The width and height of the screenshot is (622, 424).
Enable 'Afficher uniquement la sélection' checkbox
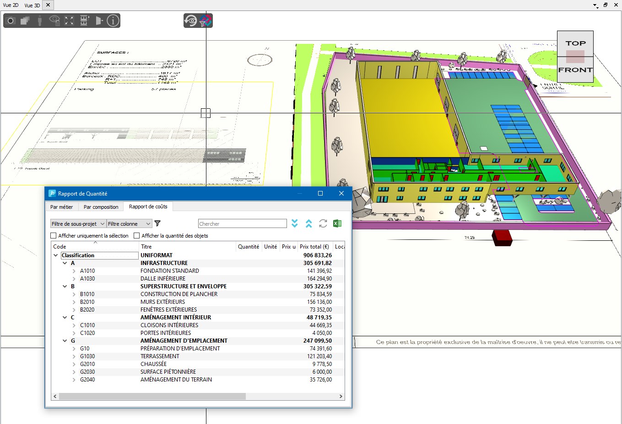[54, 236]
